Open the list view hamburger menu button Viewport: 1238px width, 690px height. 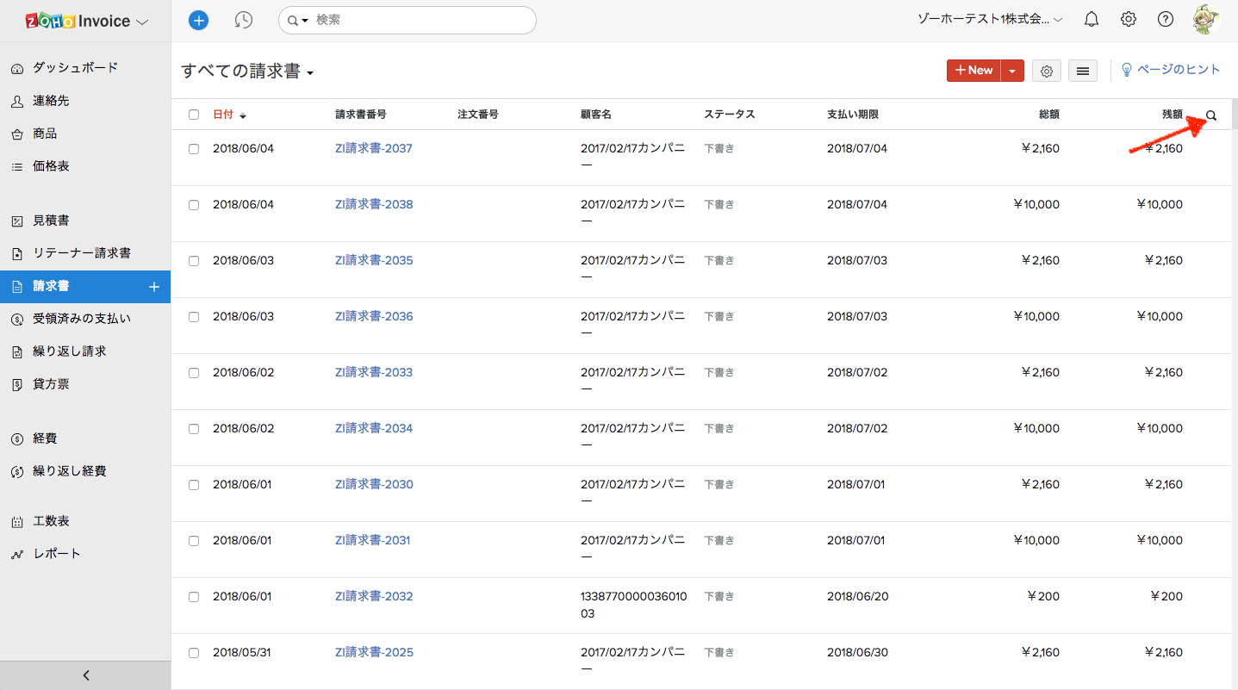[x=1083, y=71]
